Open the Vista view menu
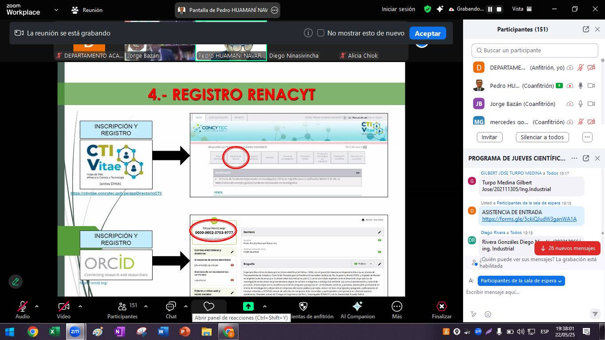This screenshot has width=605, height=340. point(522,9)
